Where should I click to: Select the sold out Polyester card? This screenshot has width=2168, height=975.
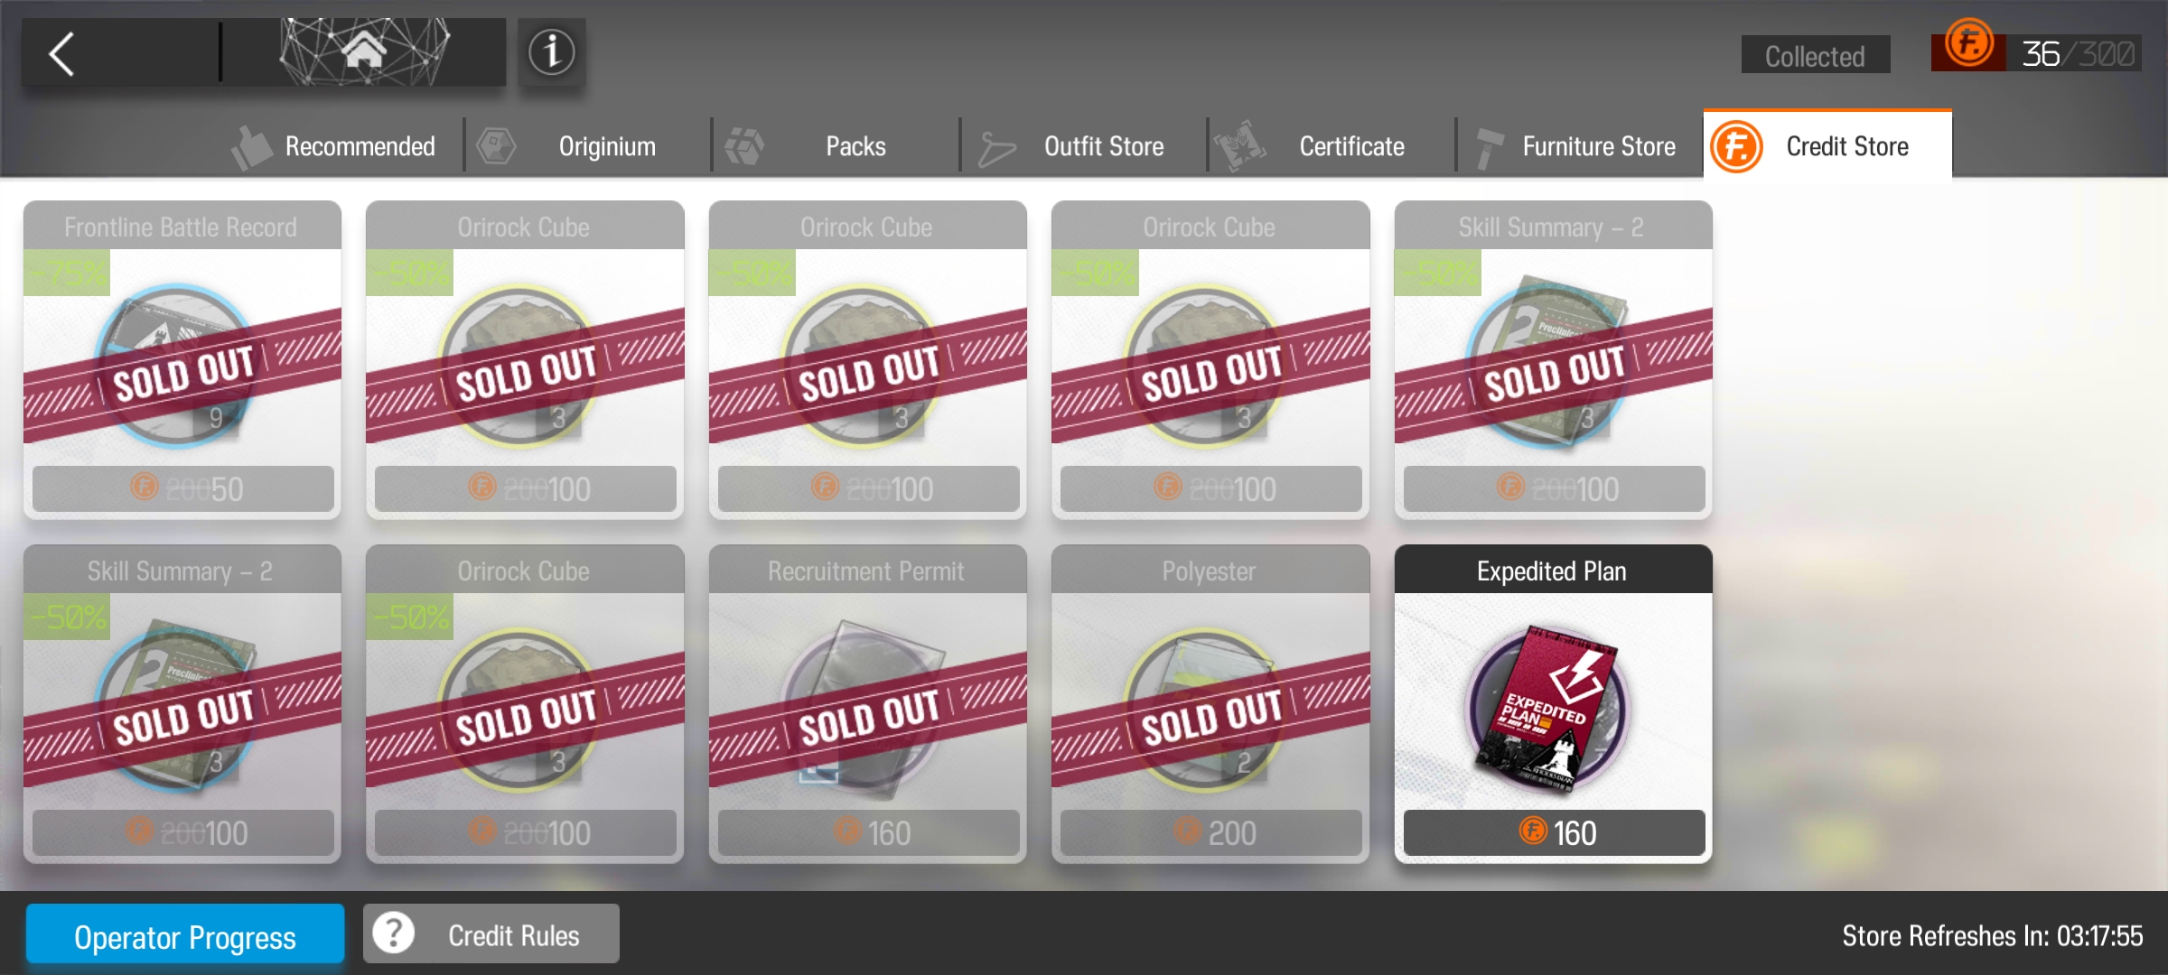pos(1210,703)
